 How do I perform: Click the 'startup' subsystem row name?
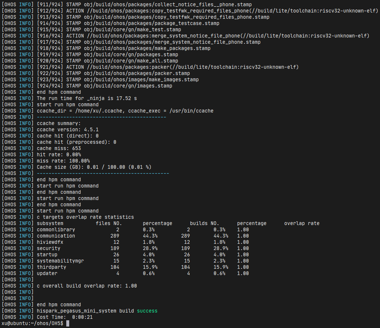47,255
